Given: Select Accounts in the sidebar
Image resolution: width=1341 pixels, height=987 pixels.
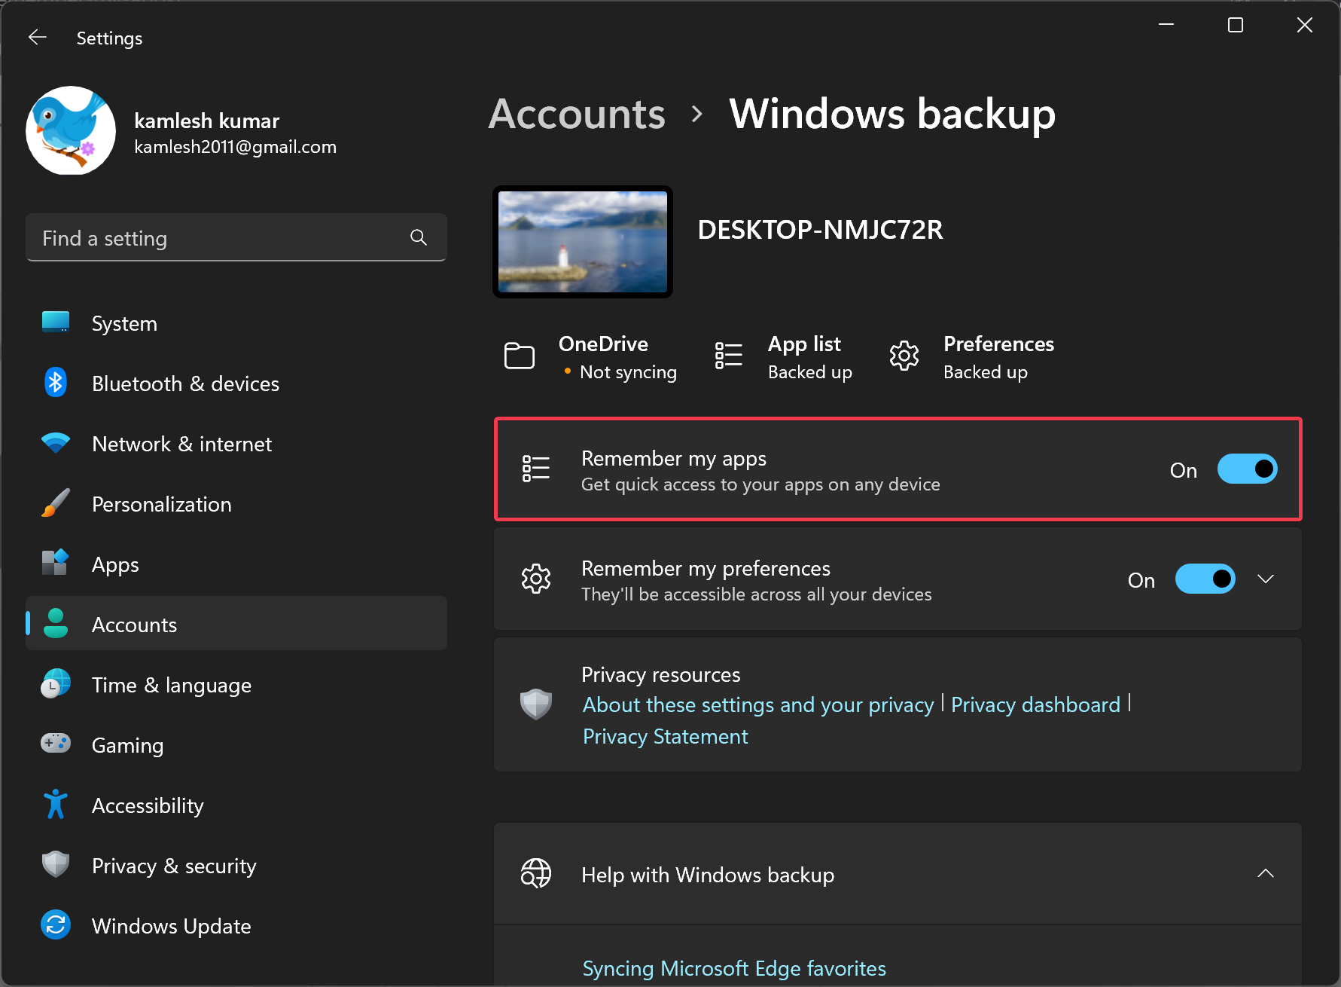Looking at the screenshot, I should pyautogui.click(x=236, y=624).
